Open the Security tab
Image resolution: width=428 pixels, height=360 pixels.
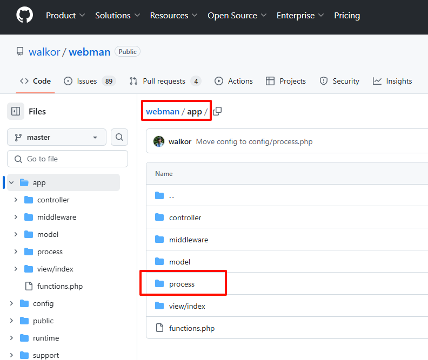pyautogui.click(x=339, y=81)
